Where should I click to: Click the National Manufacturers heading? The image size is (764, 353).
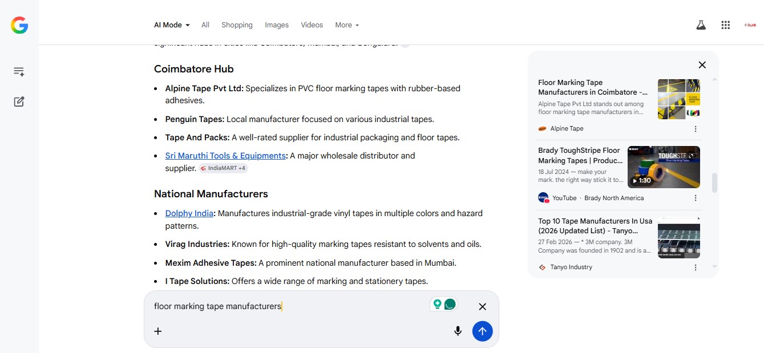point(211,194)
